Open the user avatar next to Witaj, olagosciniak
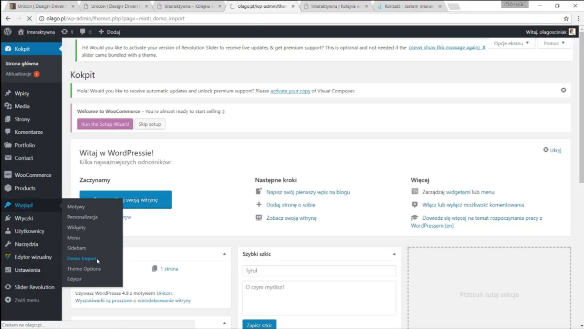The width and height of the screenshot is (584, 329). coord(572,32)
